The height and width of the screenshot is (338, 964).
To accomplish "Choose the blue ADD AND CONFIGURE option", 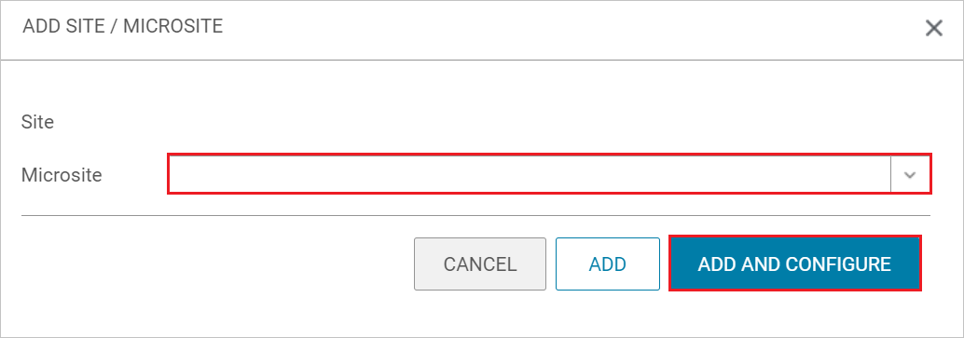I will point(794,264).
